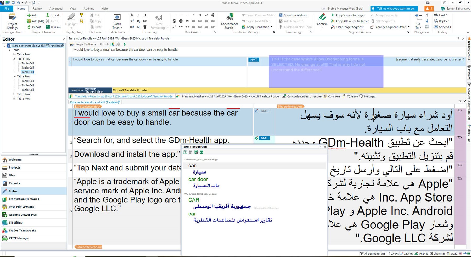
Task: Select term 'car door' in Term Recognition
Action: [x=198, y=179]
